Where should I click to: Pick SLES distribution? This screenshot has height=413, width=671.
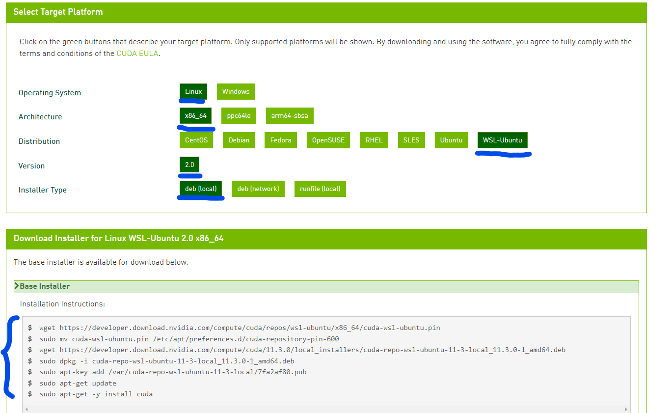tap(411, 140)
